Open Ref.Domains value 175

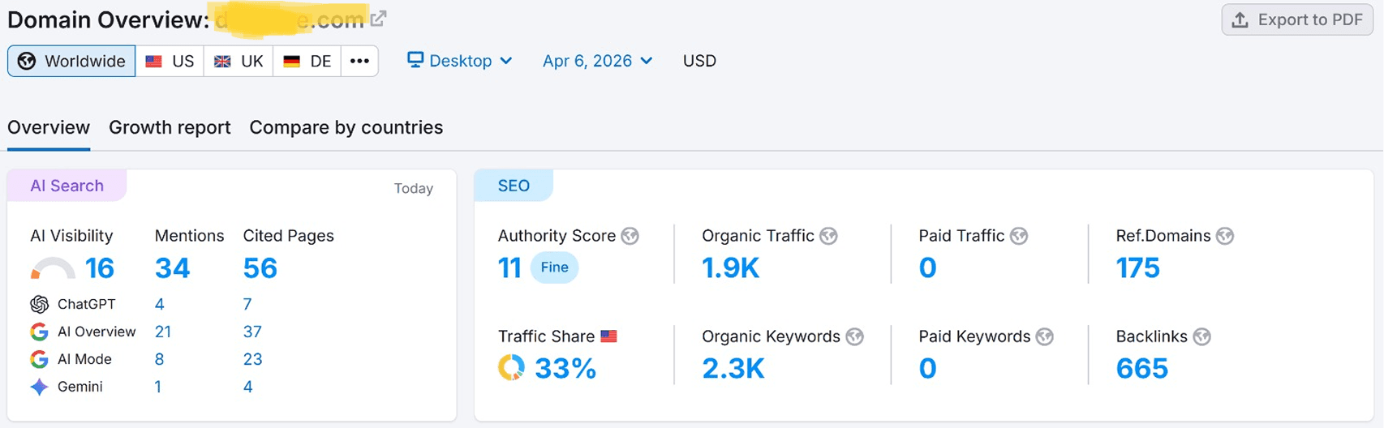[x=1138, y=267]
